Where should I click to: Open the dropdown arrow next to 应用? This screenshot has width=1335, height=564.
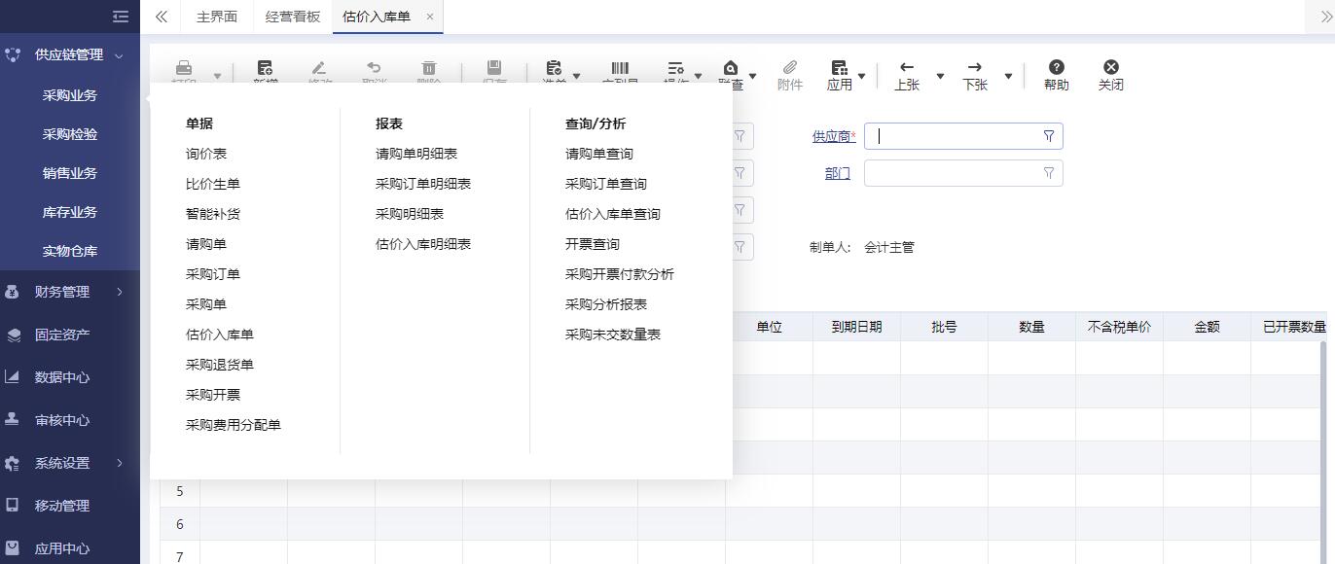click(x=862, y=75)
